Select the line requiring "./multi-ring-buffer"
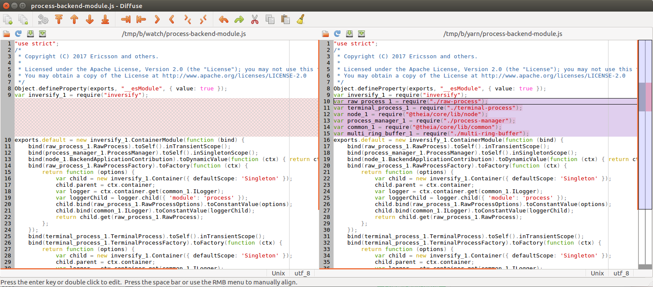Viewport: 653px width, 287px height. tap(485, 134)
